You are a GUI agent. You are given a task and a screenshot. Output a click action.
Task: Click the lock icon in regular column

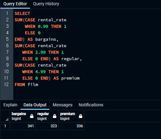point(55,116)
